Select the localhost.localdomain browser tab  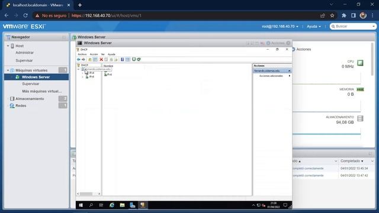click(x=37, y=5)
